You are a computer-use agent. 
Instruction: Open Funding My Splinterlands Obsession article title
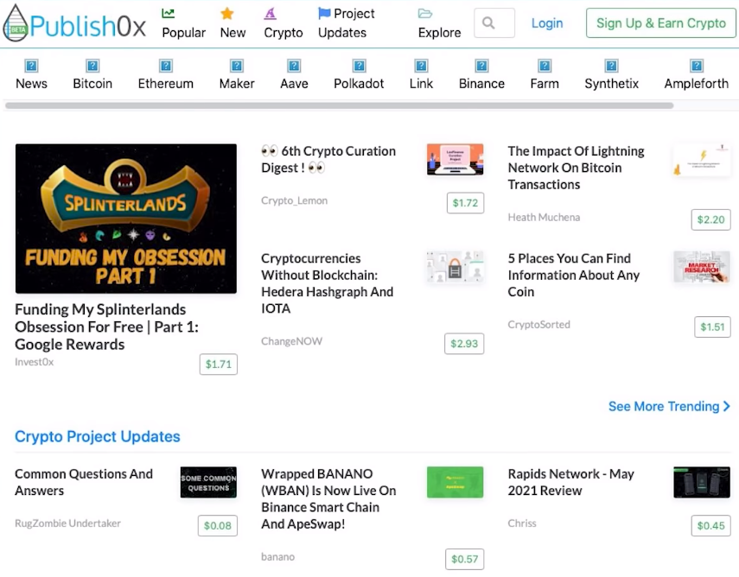pyautogui.click(x=107, y=327)
